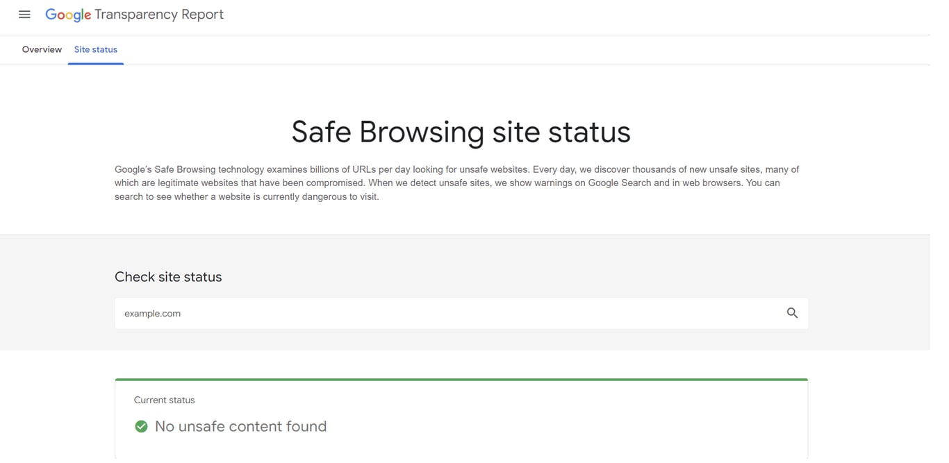Click the 'Safe Browsing site status' heading
The height and width of the screenshot is (463, 949).
(461, 131)
